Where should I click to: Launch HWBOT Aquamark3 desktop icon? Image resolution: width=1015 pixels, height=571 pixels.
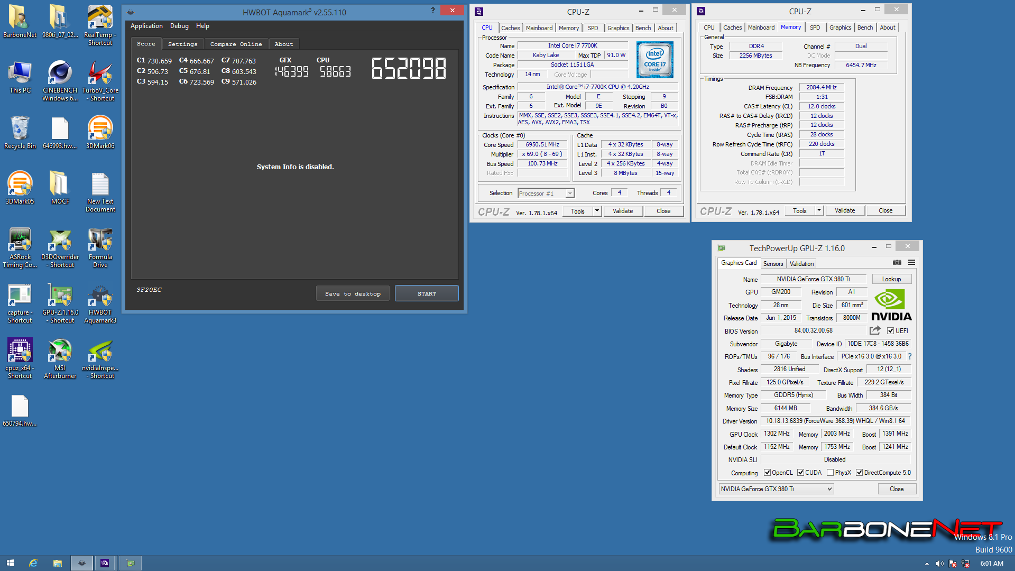[x=100, y=303]
